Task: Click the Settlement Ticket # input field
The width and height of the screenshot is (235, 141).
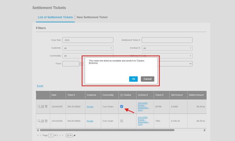Action: pyautogui.click(x=167, y=40)
